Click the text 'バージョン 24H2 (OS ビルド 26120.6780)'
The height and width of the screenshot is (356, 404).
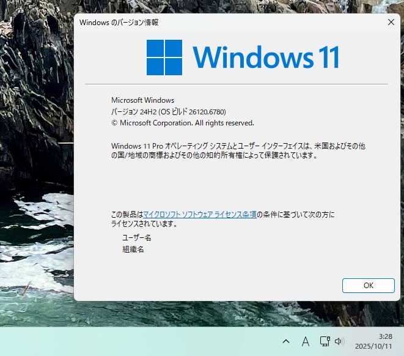click(169, 111)
